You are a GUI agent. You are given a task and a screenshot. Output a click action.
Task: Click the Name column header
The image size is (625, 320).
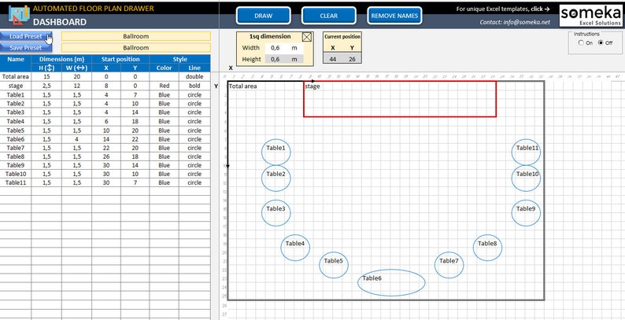pyautogui.click(x=16, y=59)
